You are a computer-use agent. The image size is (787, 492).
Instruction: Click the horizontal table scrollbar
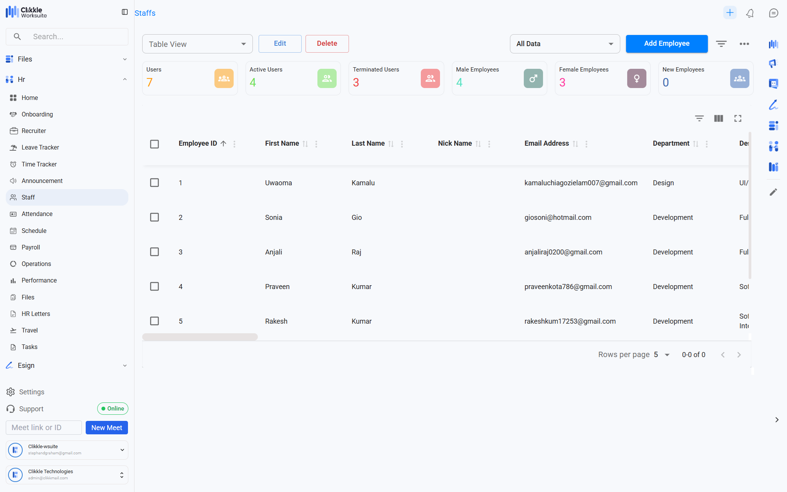tap(200, 337)
